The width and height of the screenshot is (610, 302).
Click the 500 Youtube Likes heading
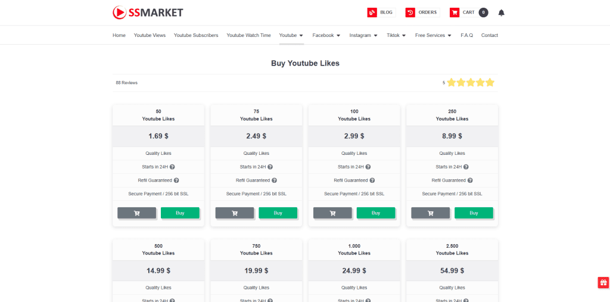(x=158, y=250)
